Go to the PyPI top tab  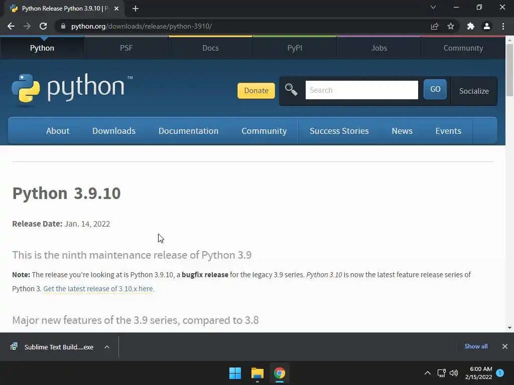coord(295,48)
